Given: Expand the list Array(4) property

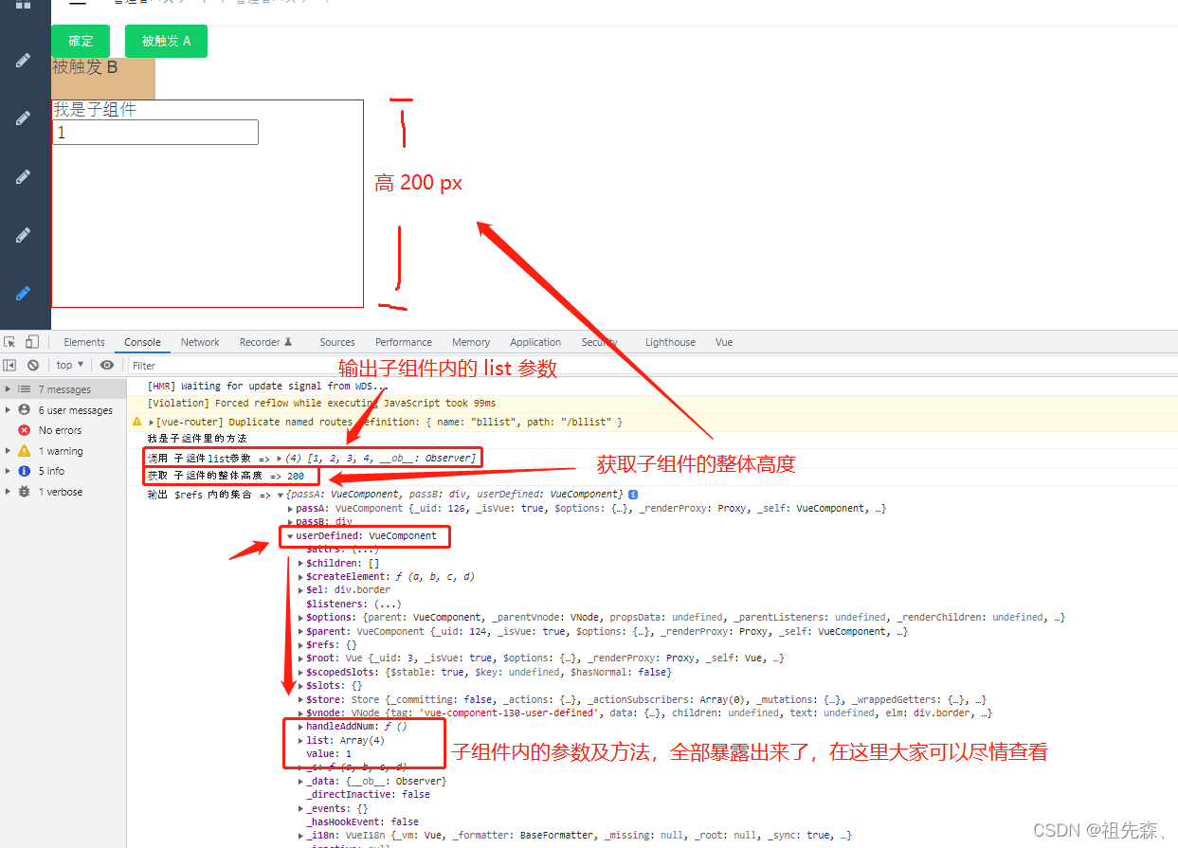Looking at the screenshot, I should [300, 740].
